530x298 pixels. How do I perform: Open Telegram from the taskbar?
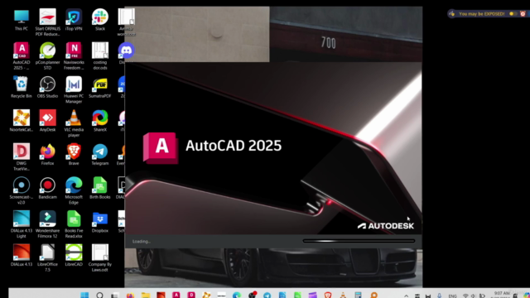point(267,295)
